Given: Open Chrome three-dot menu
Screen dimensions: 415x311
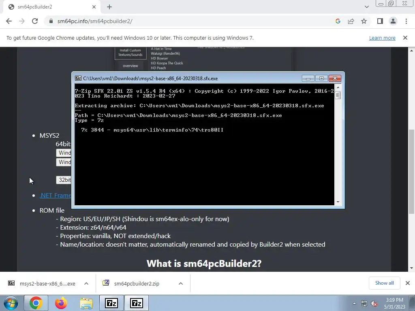Looking at the screenshot, I should coord(406,21).
